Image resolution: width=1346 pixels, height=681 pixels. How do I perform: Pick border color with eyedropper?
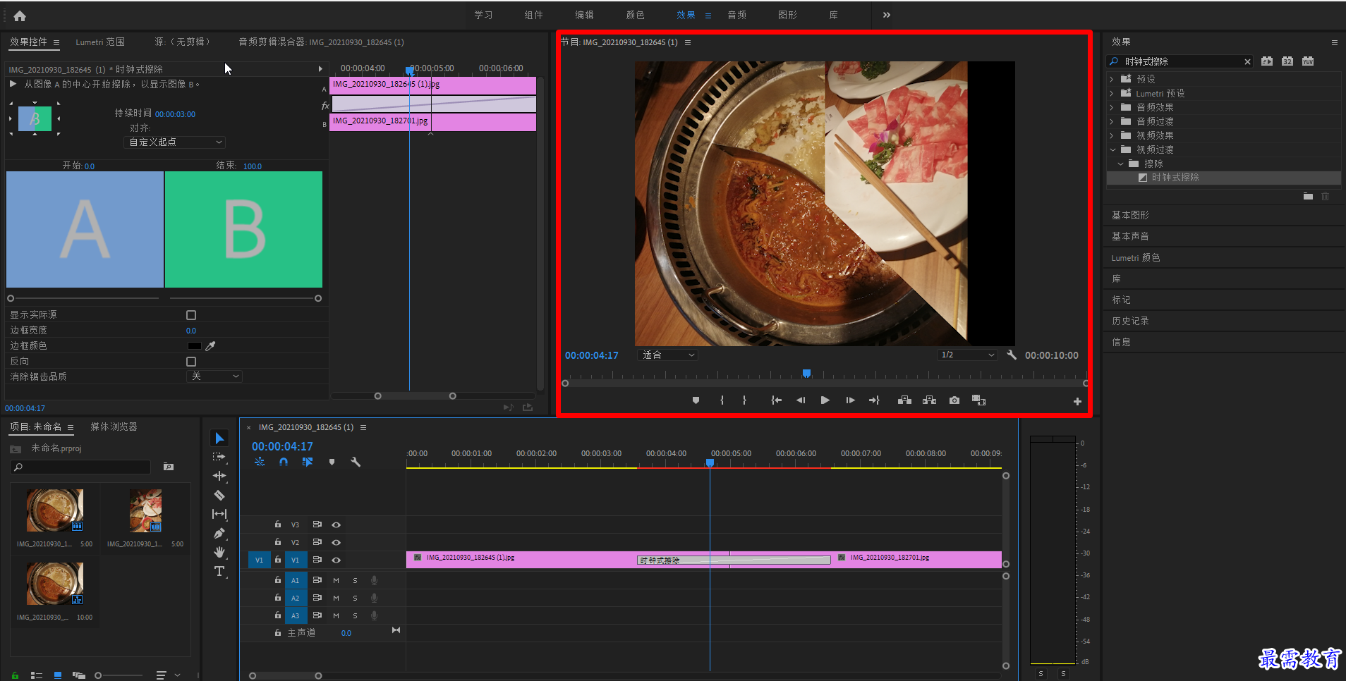pyautogui.click(x=210, y=346)
